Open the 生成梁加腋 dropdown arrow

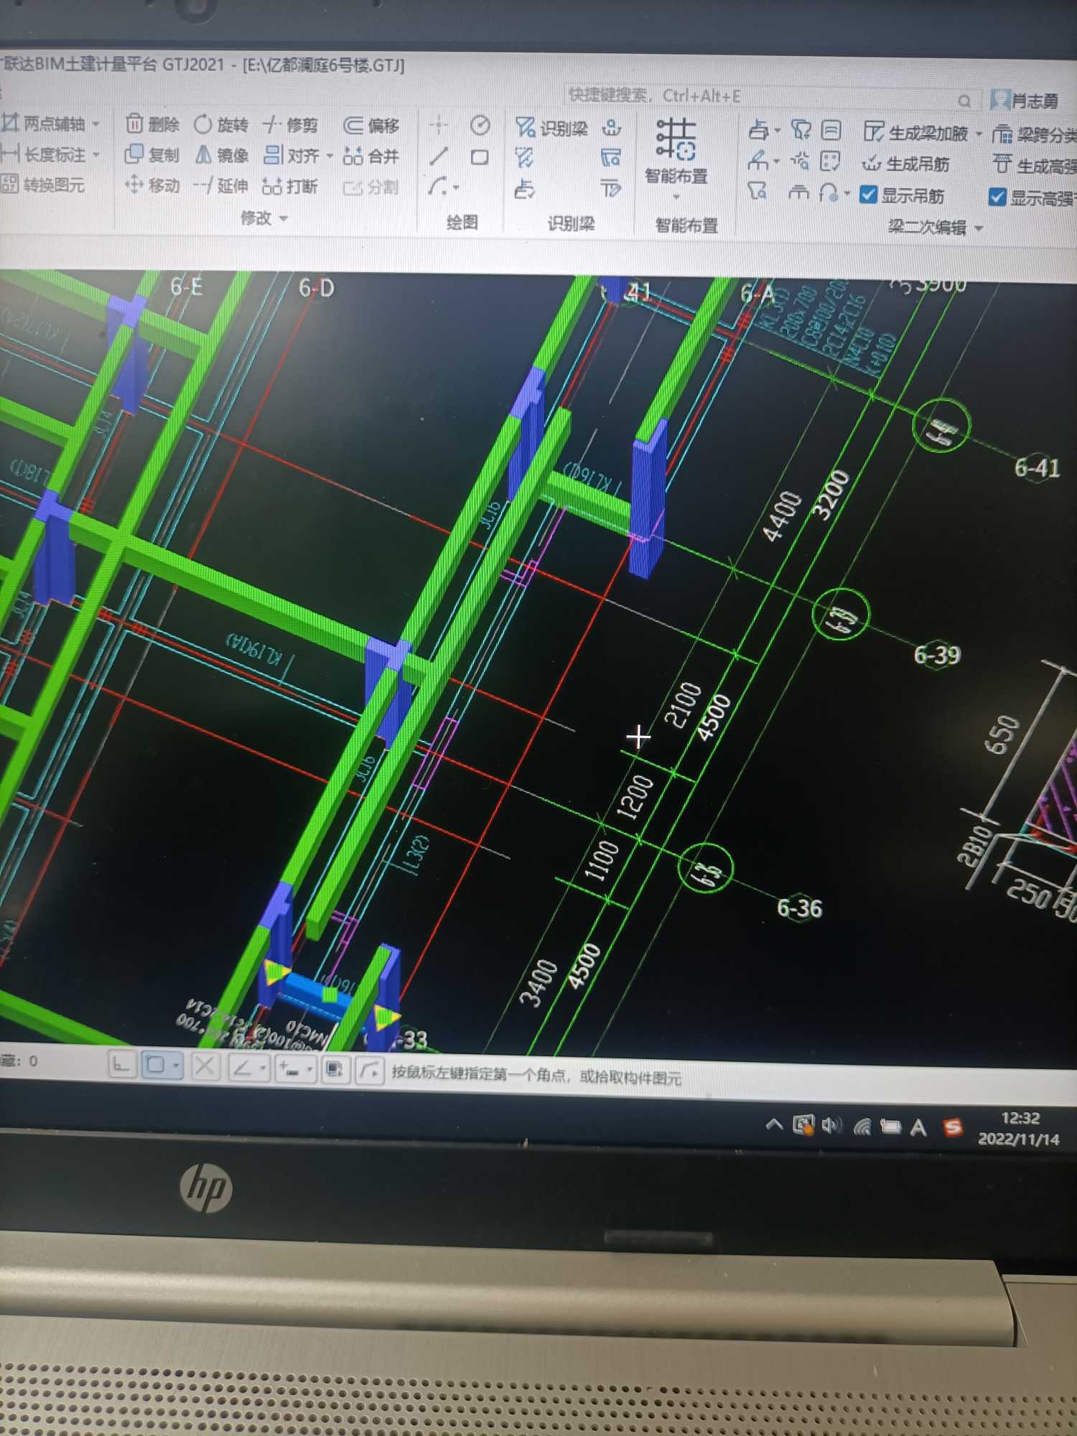pos(979,134)
